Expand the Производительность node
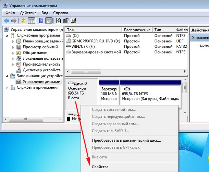 point(13,64)
